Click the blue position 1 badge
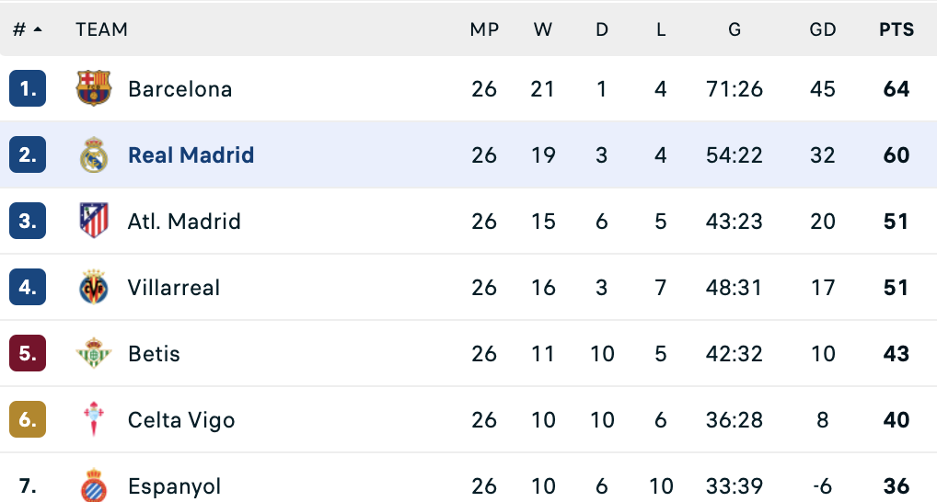 [x=28, y=88]
